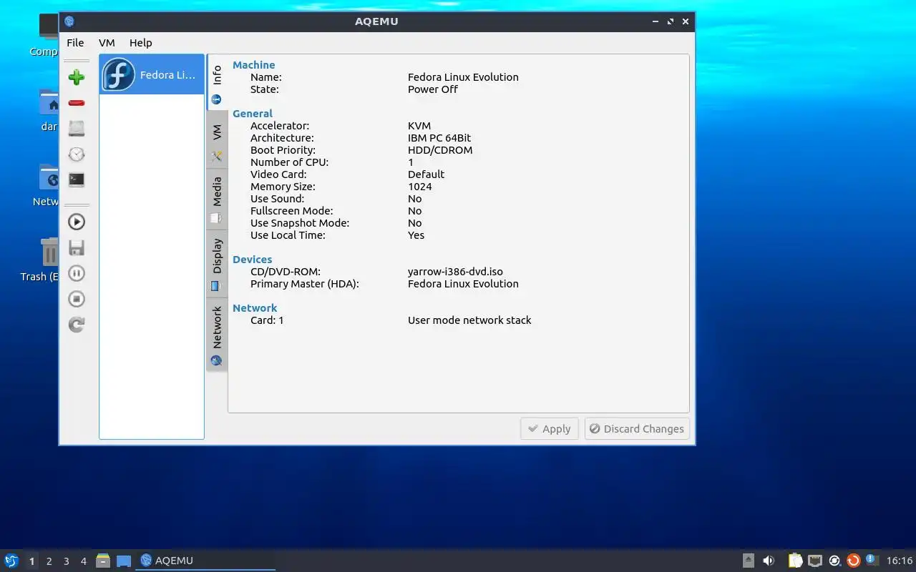Click the show desktop icon on taskbar
916x572 pixels.
[x=124, y=561]
